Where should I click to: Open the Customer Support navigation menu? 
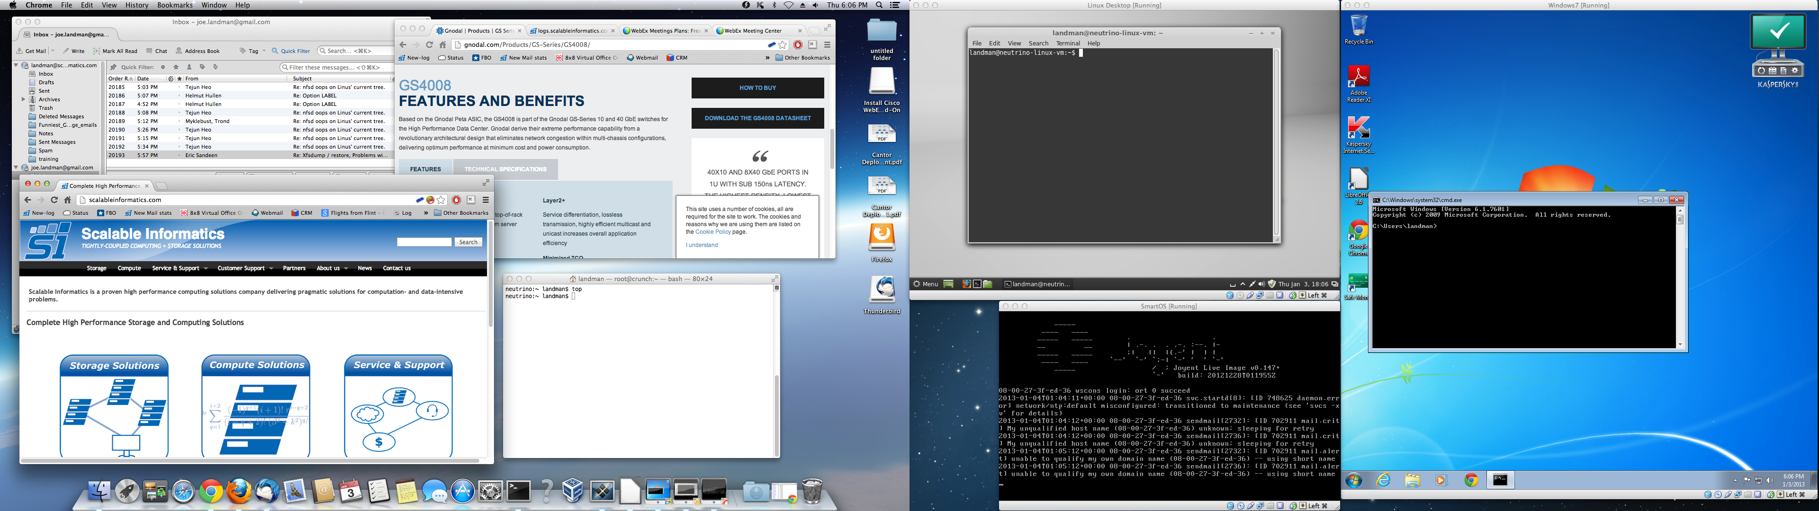(245, 268)
